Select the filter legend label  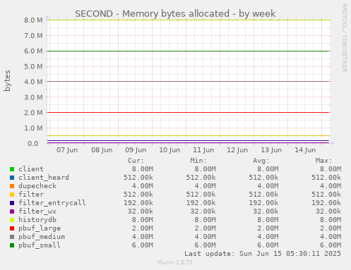31,195
